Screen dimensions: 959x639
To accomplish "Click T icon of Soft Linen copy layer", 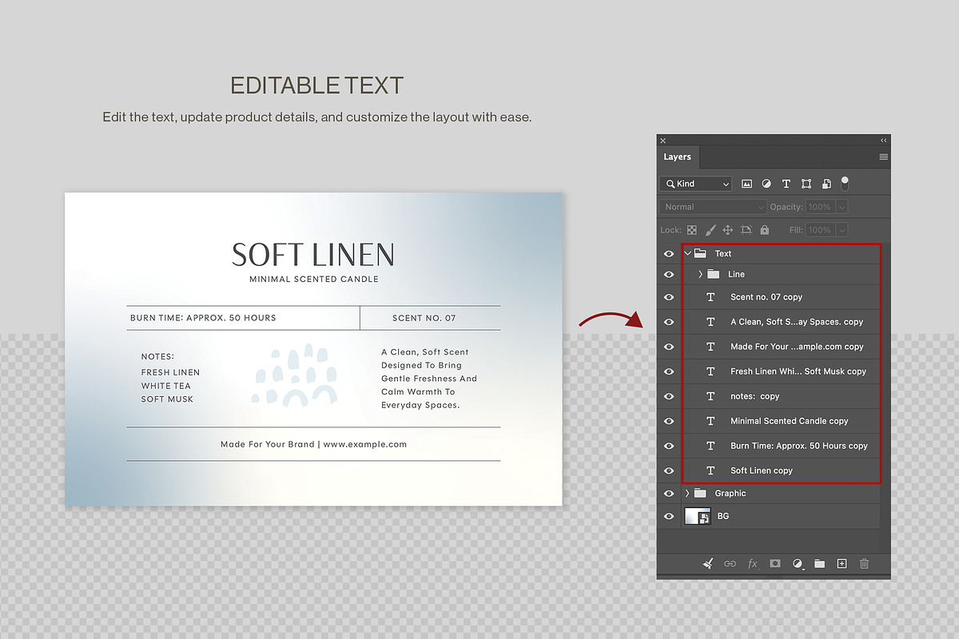I will [710, 470].
